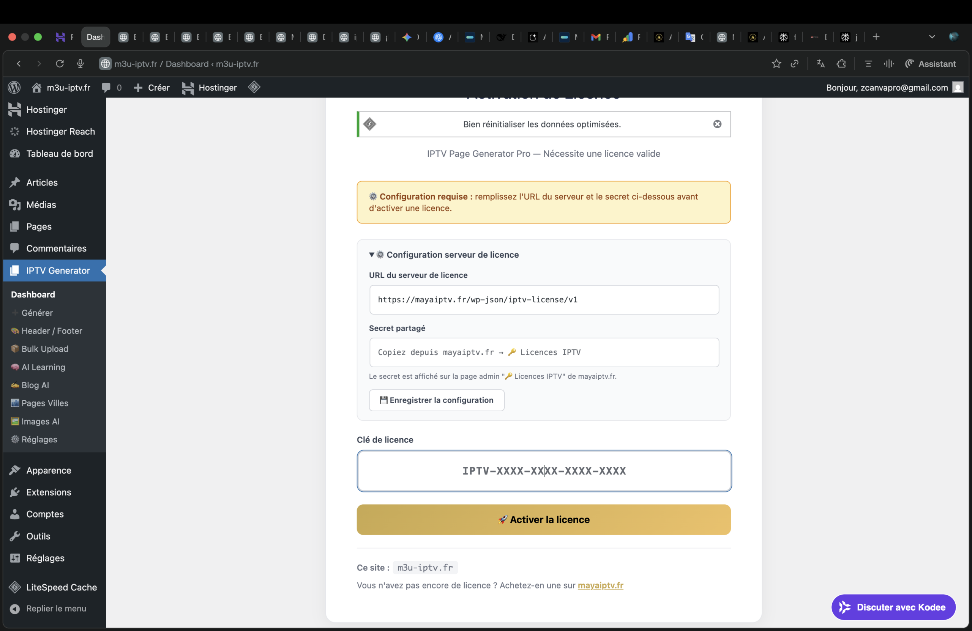Open Apparence menu
Screen dimensions: 972x631
click(54, 470)
